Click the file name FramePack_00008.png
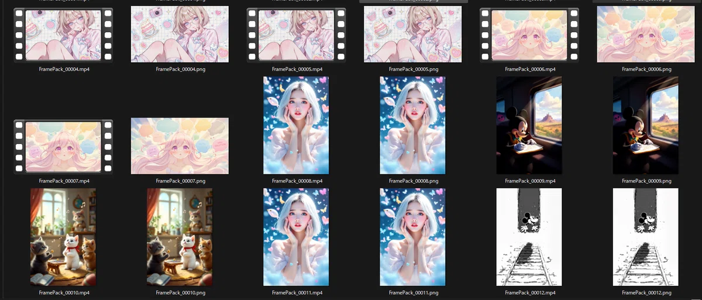Screen dimensions: 702x300 (413, 181)
